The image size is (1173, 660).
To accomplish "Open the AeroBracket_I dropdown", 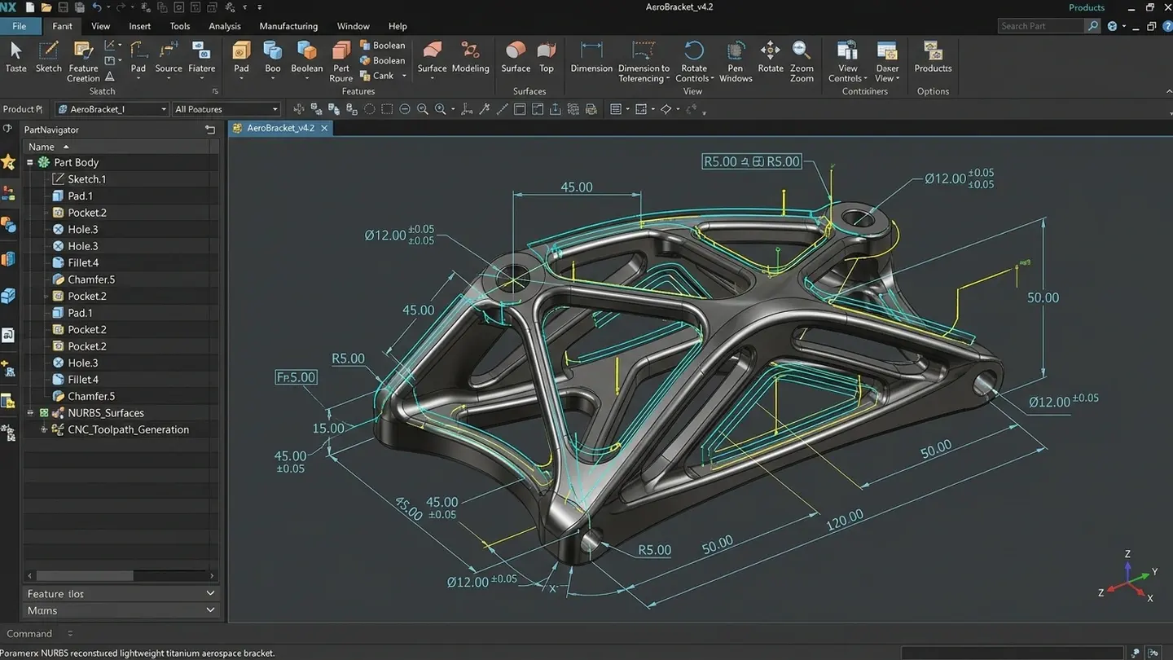I will (x=112, y=109).
